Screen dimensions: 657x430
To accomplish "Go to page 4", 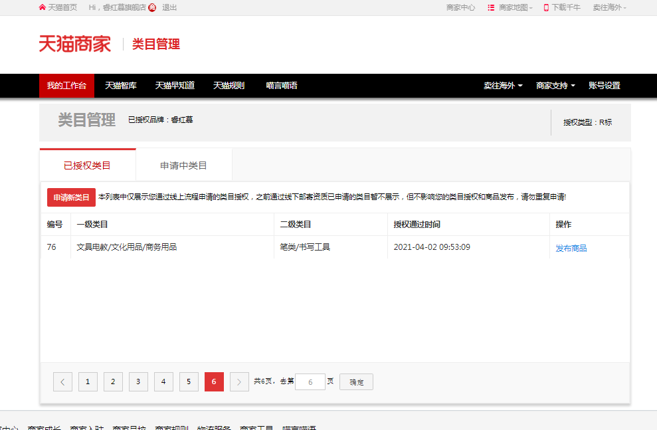I will (163, 381).
